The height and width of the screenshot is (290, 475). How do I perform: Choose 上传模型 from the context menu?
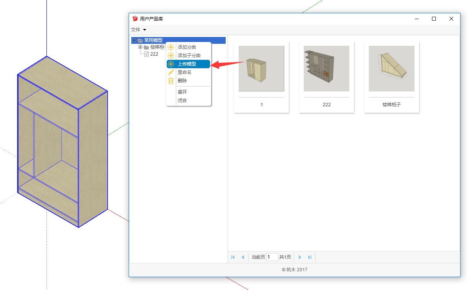click(187, 64)
